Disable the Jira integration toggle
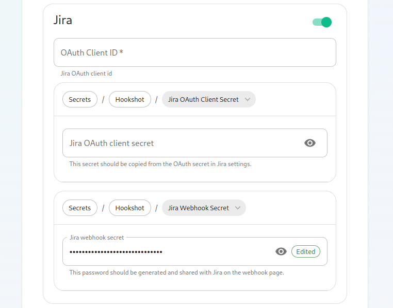The width and height of the screenshot is (393, 308). click(x=322, y=22)
